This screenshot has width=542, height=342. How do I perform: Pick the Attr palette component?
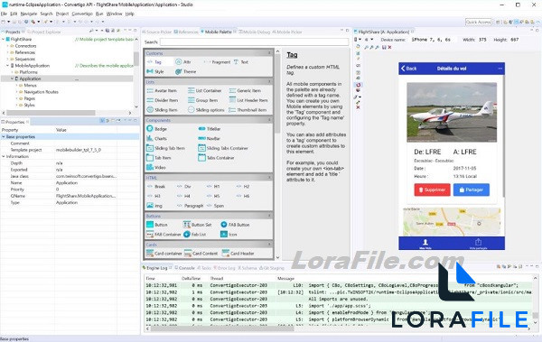click(x=183, y=62)
